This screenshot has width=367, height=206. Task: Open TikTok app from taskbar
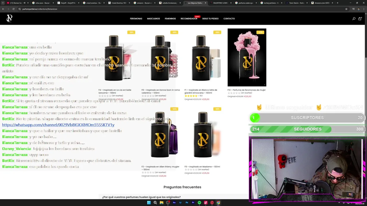coord(206,203)
